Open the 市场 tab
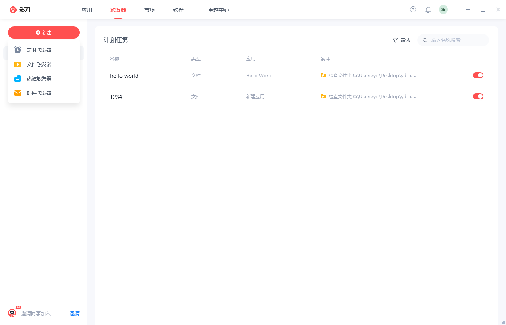The image size is (506, 325). [150, 10]
